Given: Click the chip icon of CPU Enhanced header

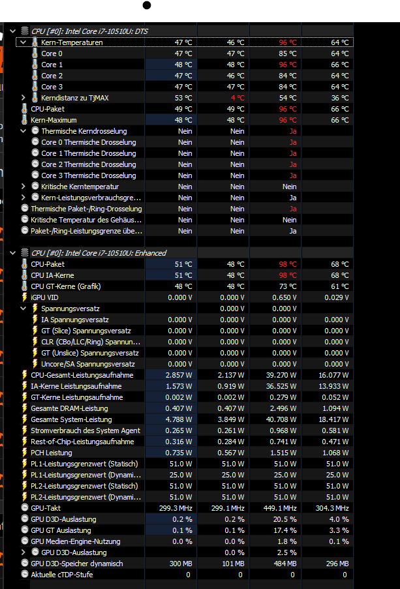Looking at the screenshot, I should pos(24,253).
